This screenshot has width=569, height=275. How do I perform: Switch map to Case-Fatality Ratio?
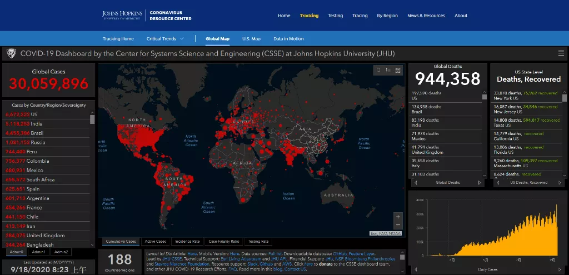[224, 242]
